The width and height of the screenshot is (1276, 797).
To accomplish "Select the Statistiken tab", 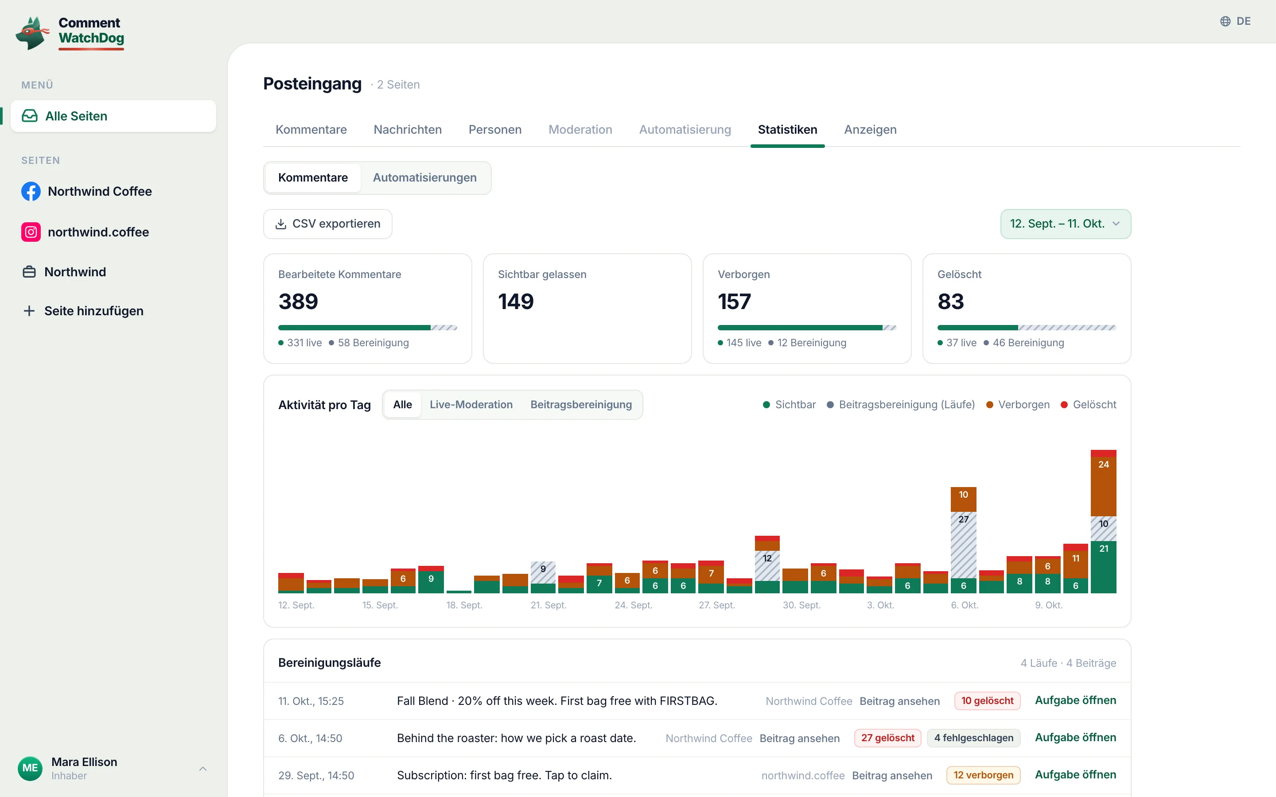I will pos(787,130).
